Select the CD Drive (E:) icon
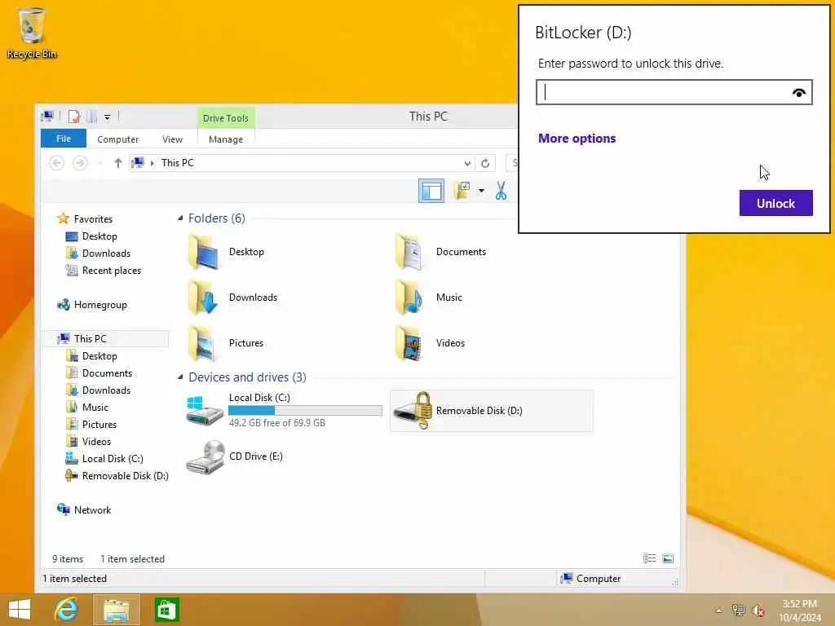The width and height of the screenshot is (835, 626). [205, 456]
